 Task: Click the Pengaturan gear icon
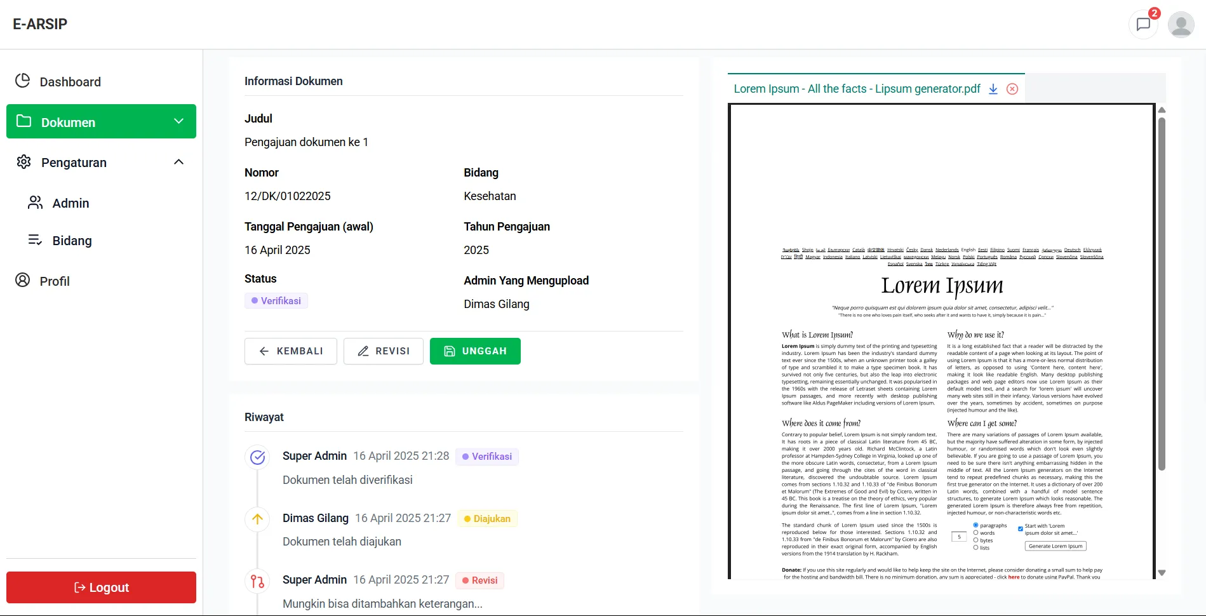click(x=24, y=162)
